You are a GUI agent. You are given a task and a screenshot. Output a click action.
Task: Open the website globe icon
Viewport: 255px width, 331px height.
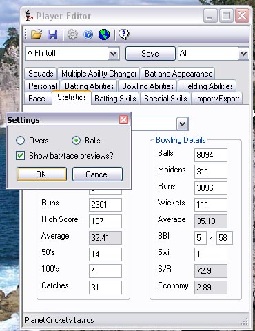[104, 34]
